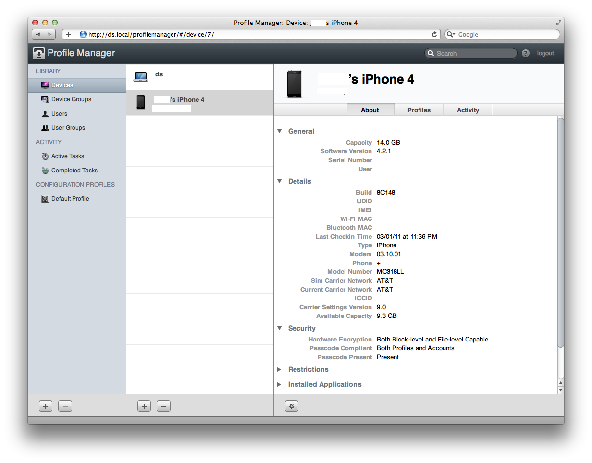592x463 pixels.
Task: Click the Google search field
Action: pos(502,35)
